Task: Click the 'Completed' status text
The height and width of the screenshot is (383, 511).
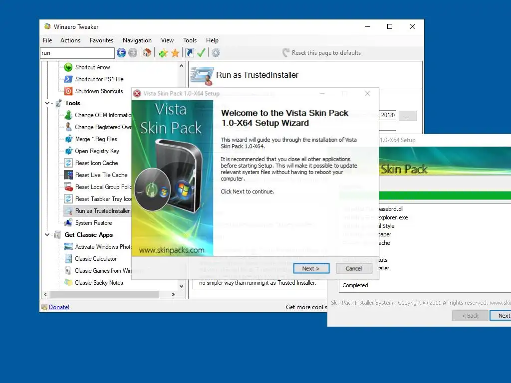Action: coord(355,285)
